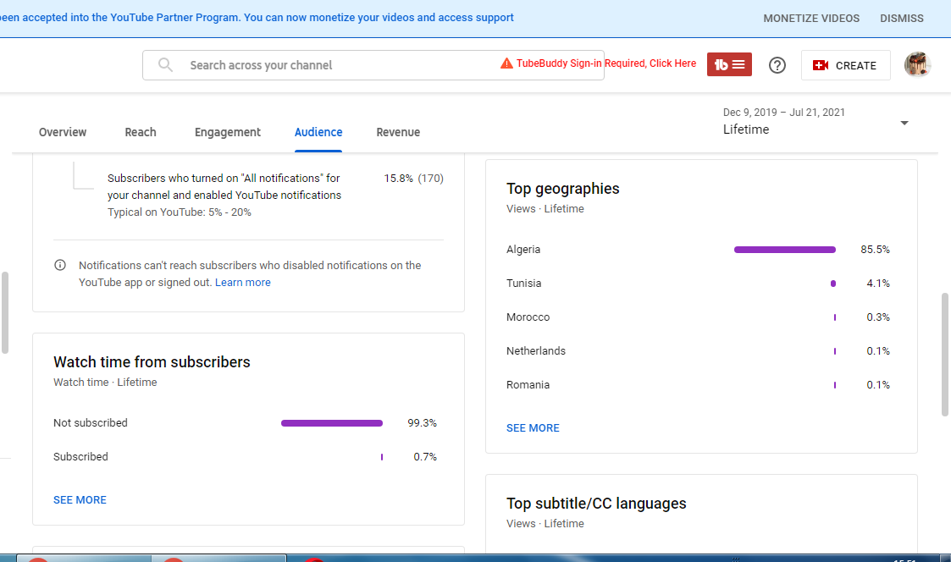The height and width of the screenshot is (562, 951).
Task: Click Dec 9, 2019 – Jul 21, 2021 text
Action: [783, 113]
